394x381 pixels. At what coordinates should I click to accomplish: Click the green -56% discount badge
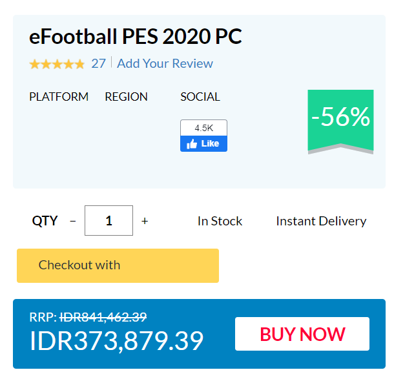pos(340,118)
